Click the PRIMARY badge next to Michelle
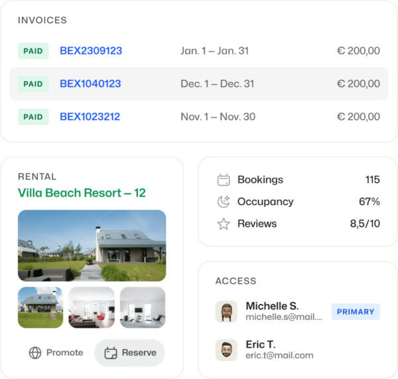The height and width of the screenshot is (379, 398). click(356, 311)
